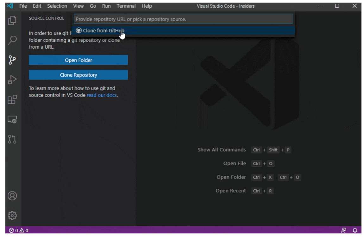Follow the read our docs link
The width and height of the screenshot is (364, 237).
(102, 95)
